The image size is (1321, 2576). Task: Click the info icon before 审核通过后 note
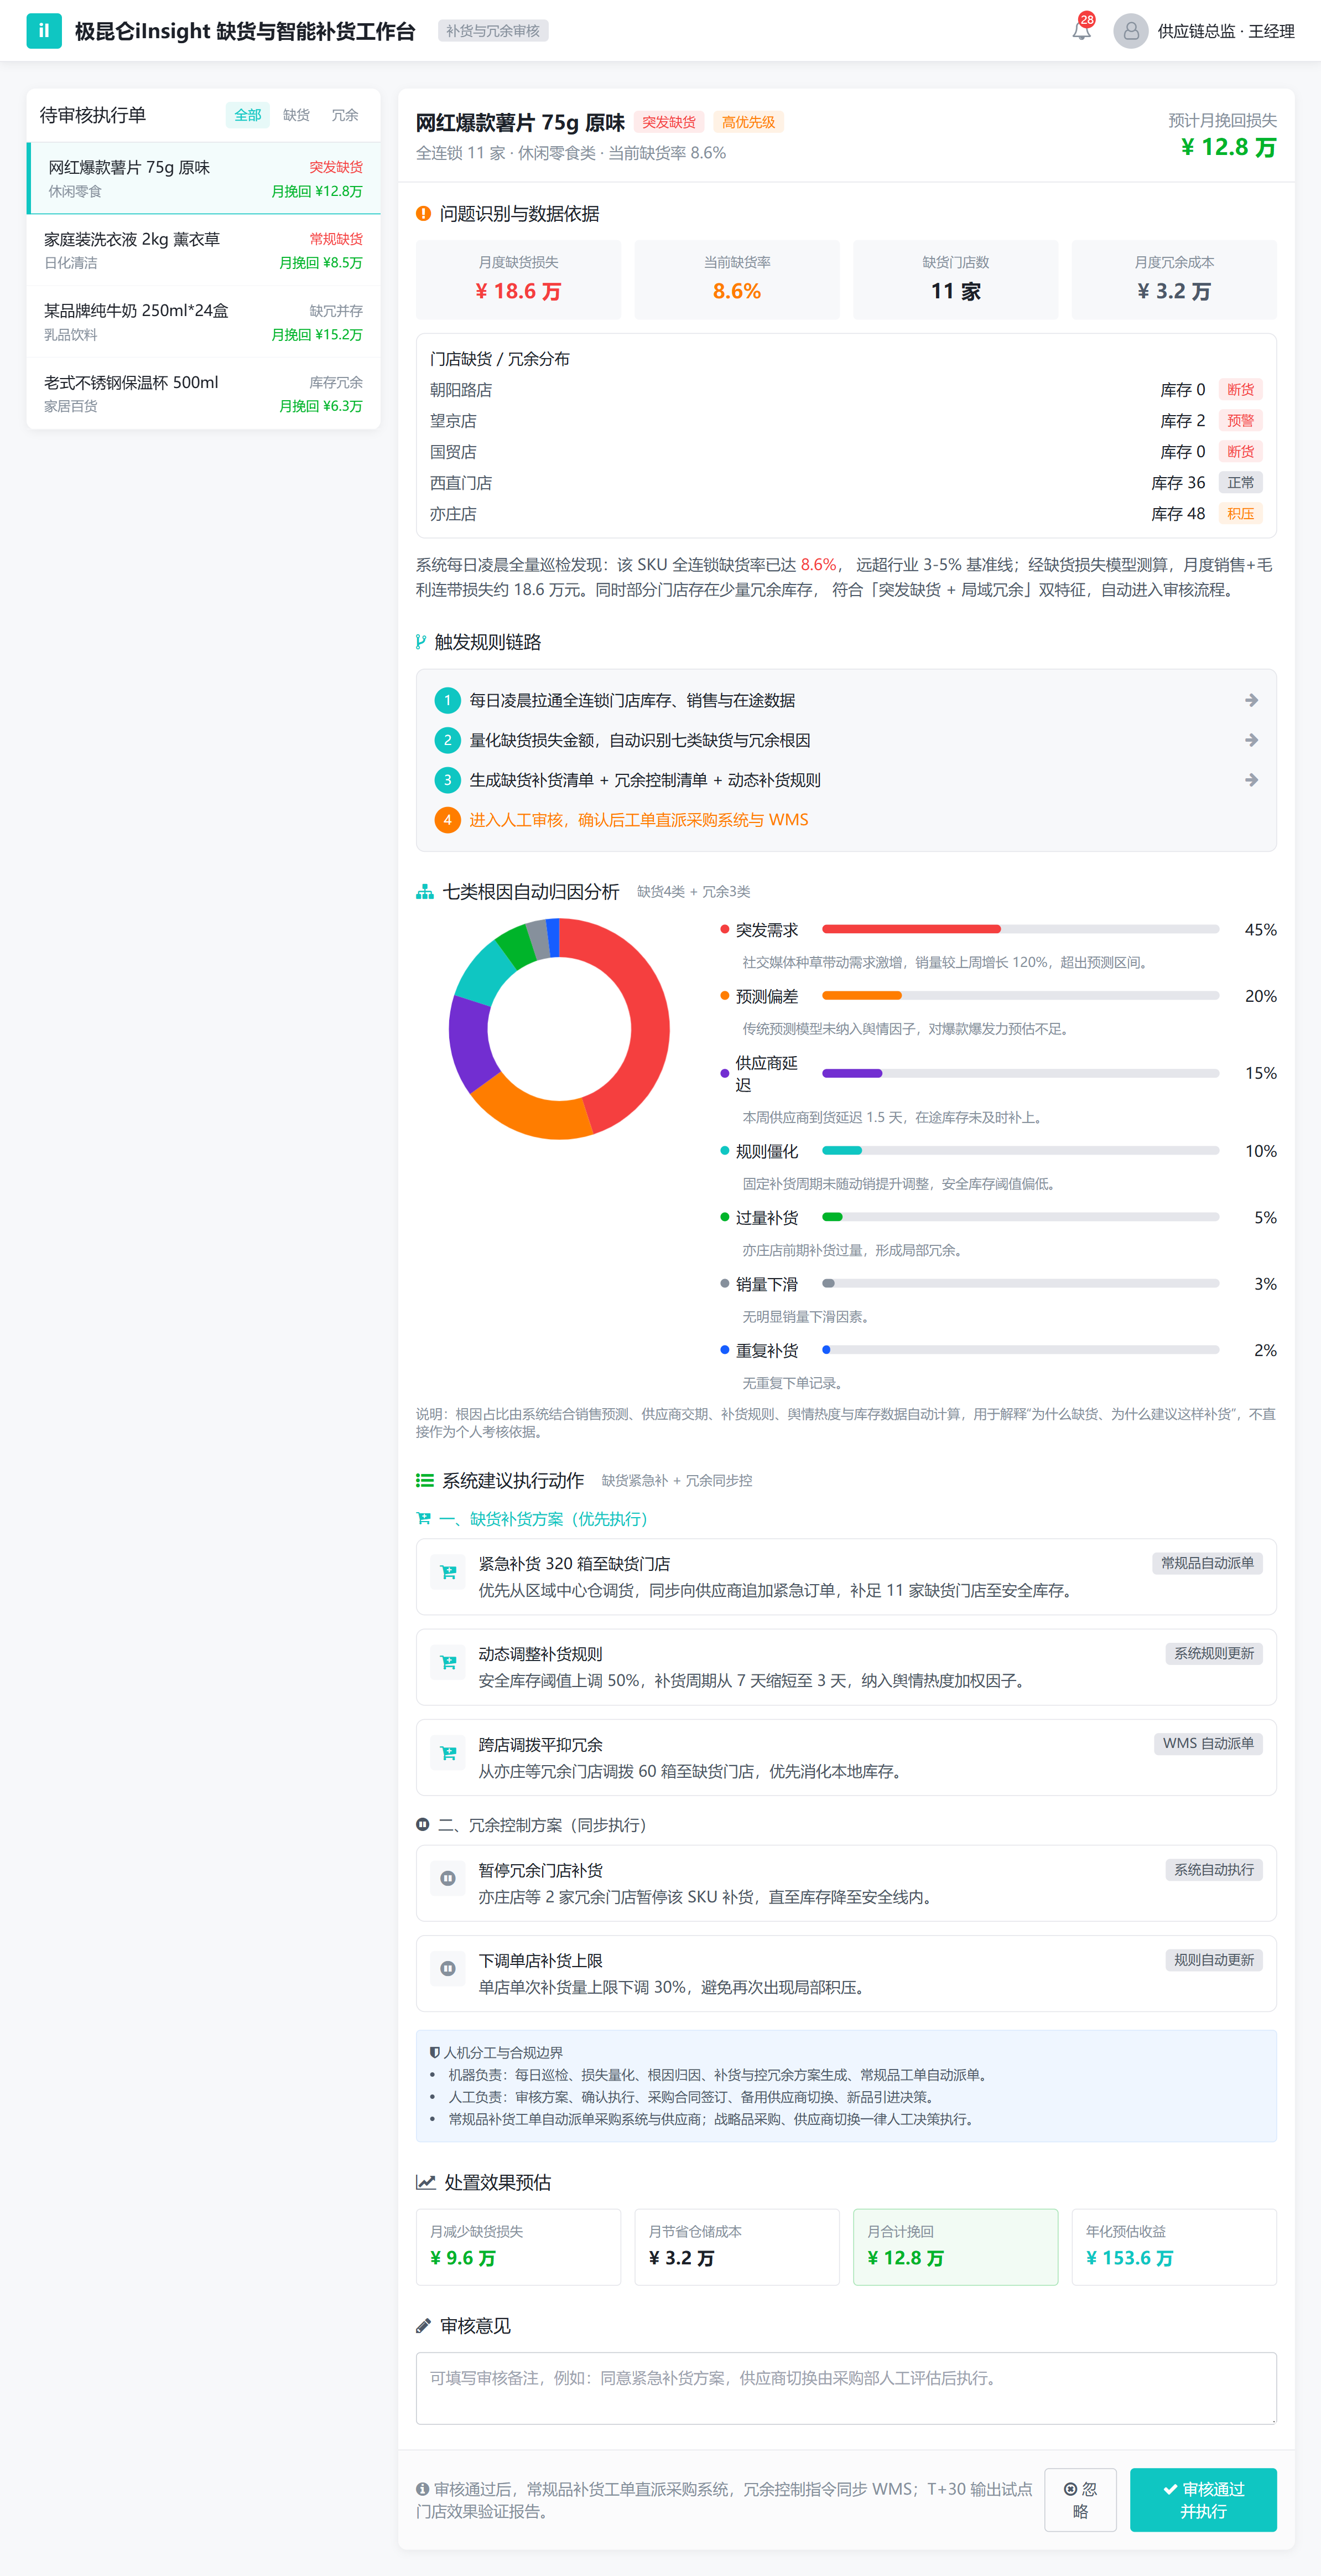423,2489
